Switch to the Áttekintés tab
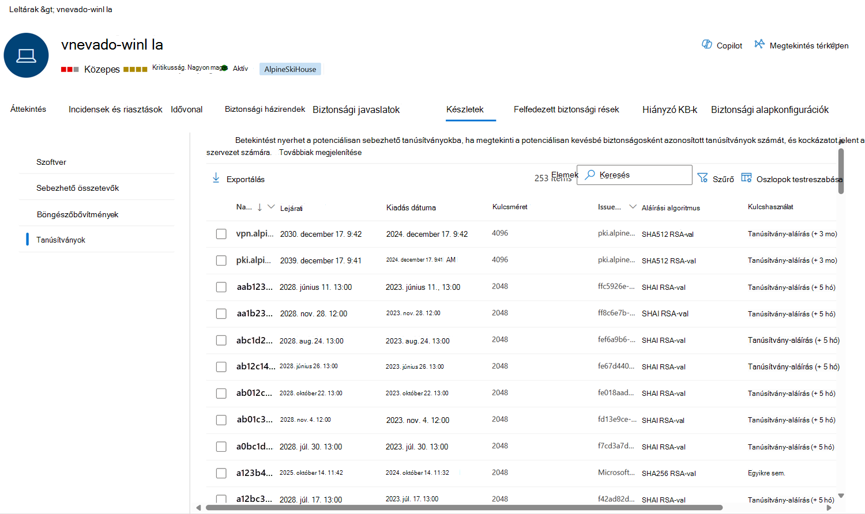This screenshot has width=865, height=514. (28, 109)
